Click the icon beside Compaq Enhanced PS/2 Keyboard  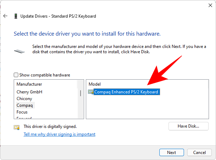coord(91,92)
